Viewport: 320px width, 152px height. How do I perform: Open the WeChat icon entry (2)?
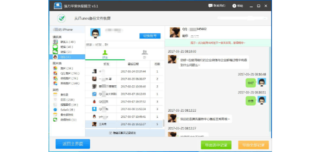pos(55,52)
